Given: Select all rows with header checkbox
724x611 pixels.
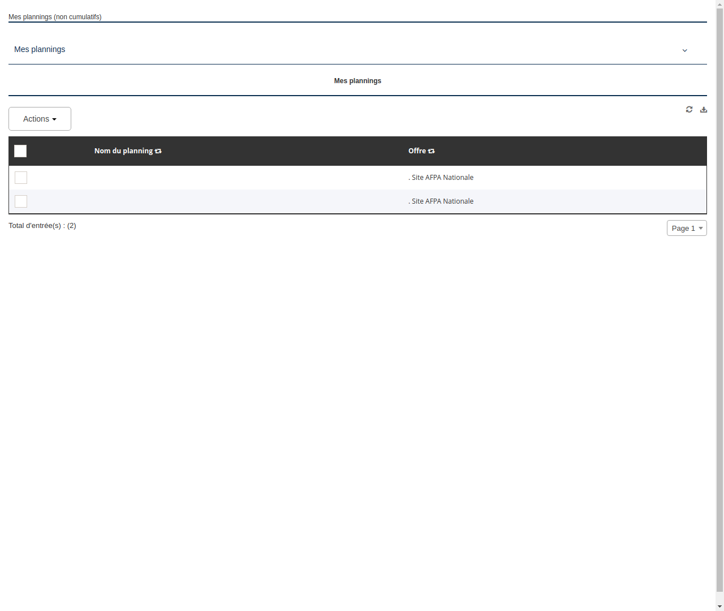Looking at the screenshot, I should [x=20, y=151].
